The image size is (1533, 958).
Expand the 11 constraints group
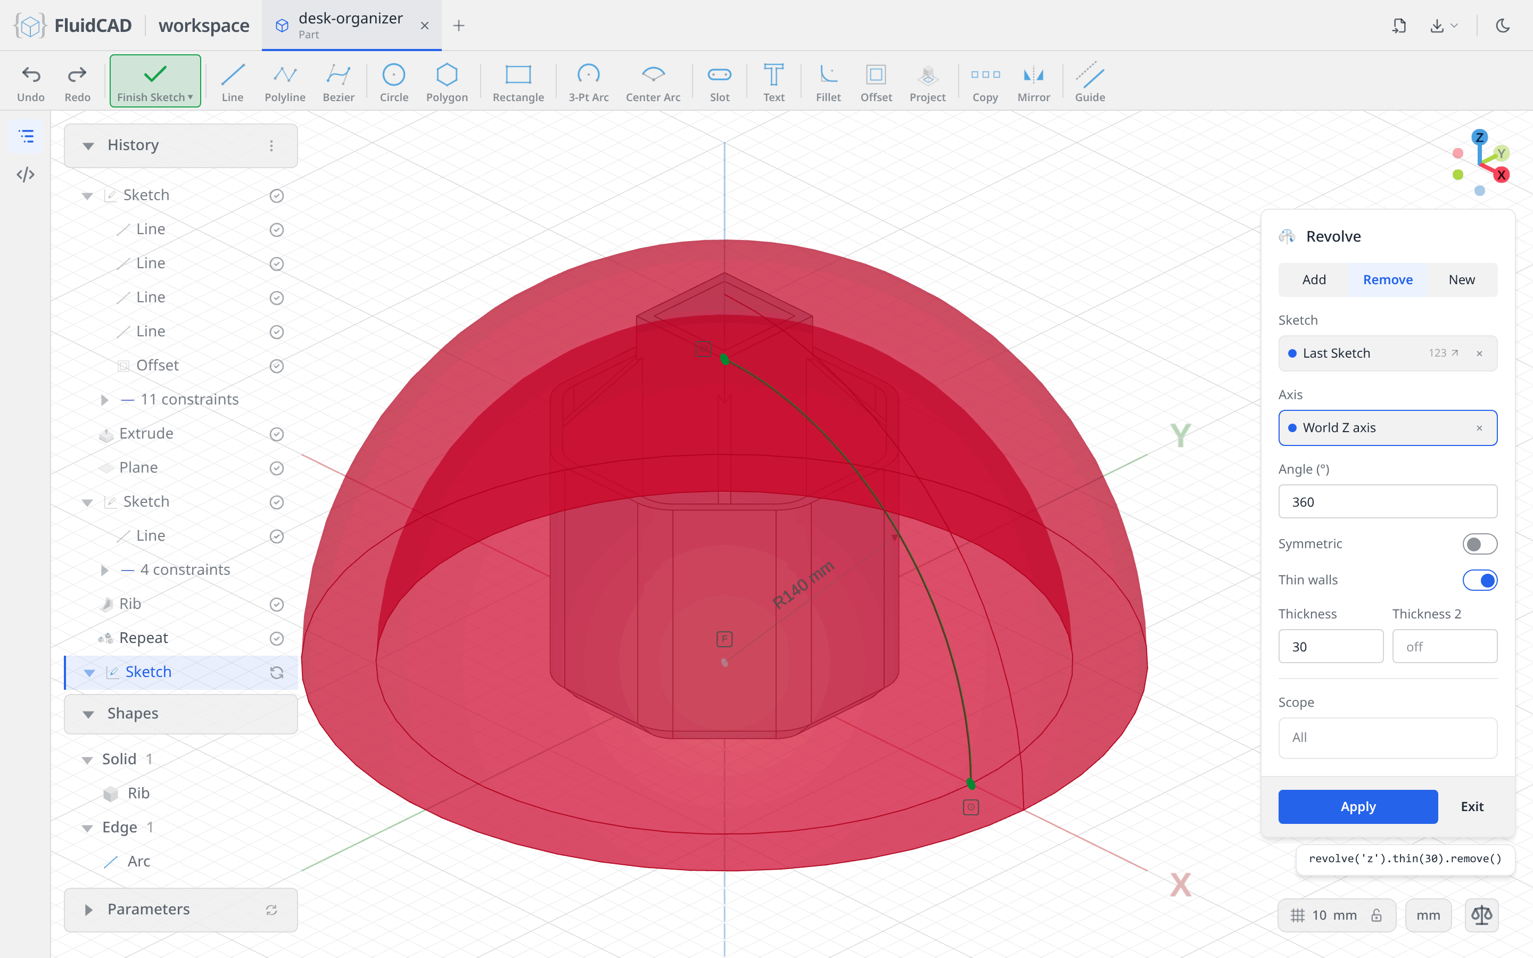[x=104, y=400]
